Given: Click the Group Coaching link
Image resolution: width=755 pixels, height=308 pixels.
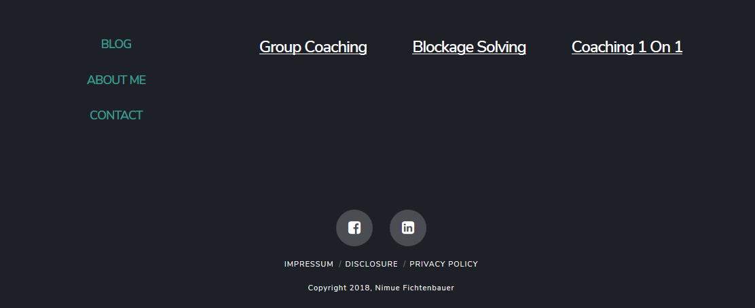Looking at the screenshot, I should [x=313, y=47].
